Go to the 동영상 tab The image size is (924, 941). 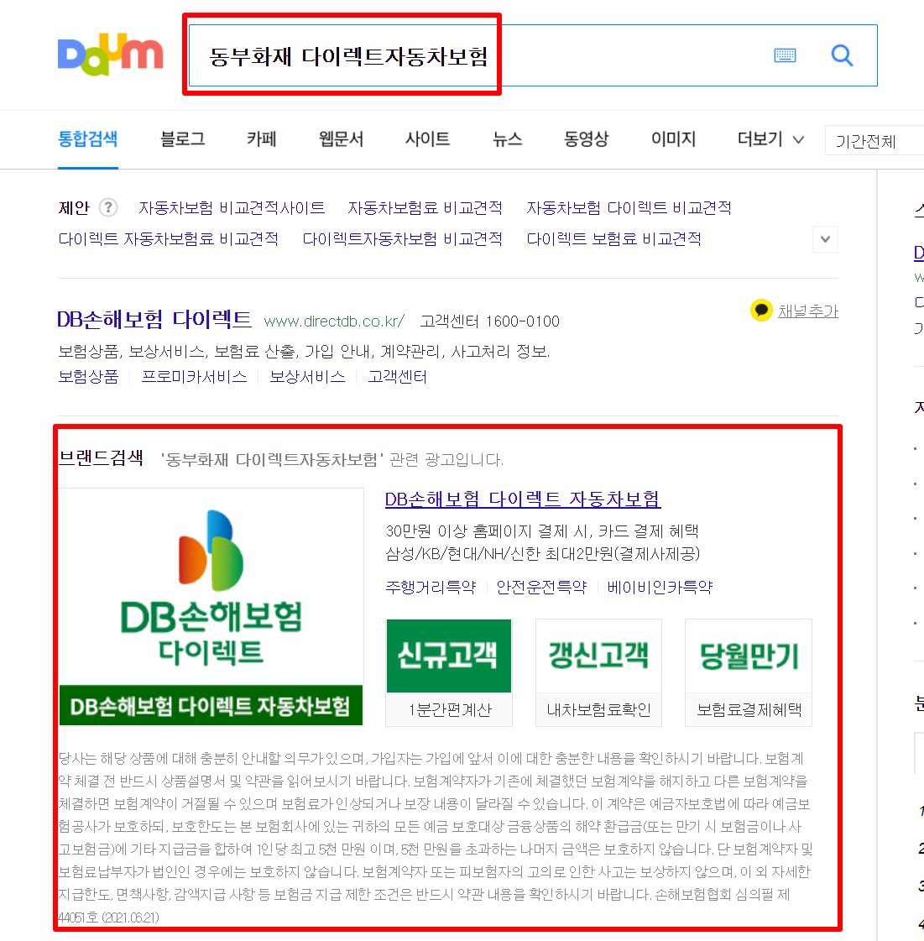586,139
